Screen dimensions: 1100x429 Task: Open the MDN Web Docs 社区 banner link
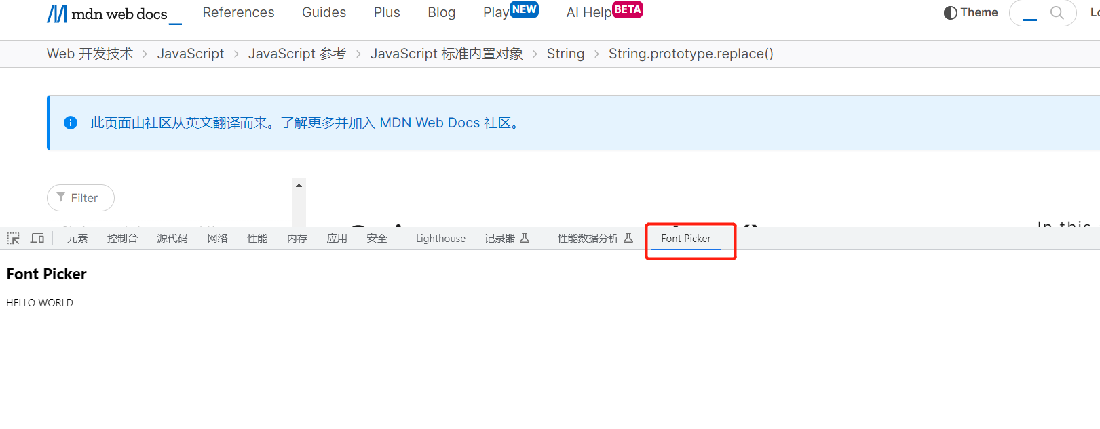(444, 123)
